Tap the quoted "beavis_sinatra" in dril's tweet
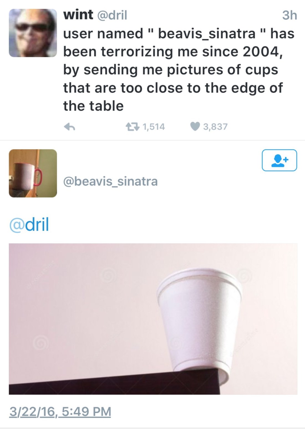The image size is (305, 430). pos(206,34)
